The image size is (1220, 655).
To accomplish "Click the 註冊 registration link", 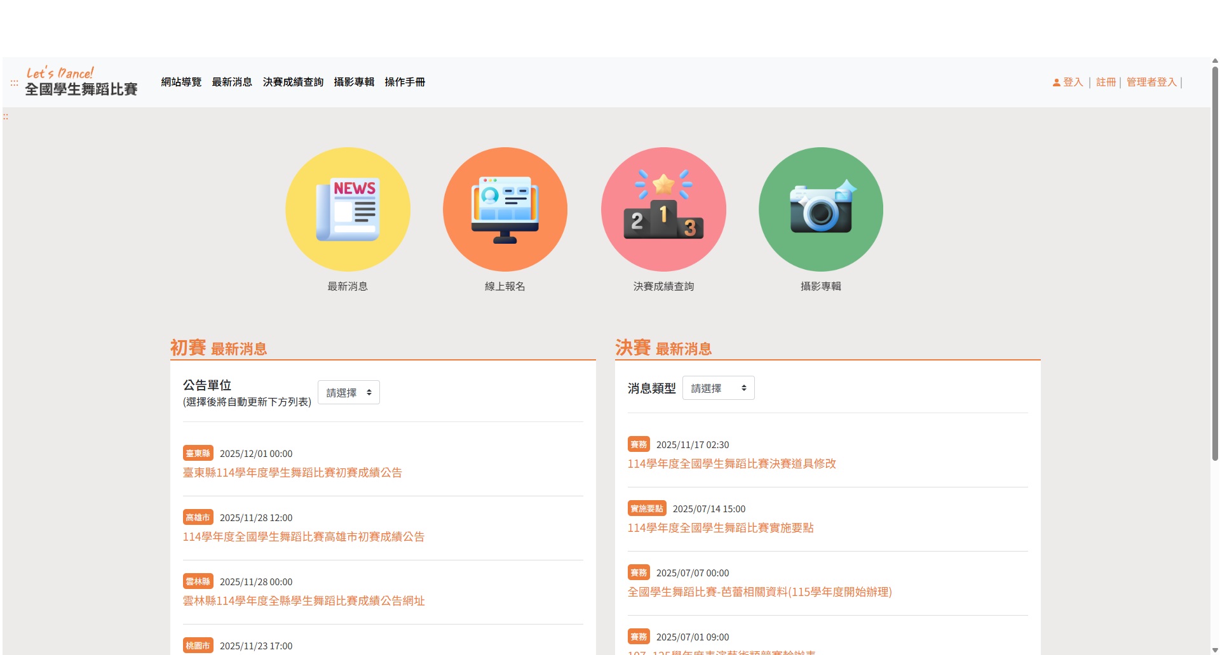I will coord(1106,82).
